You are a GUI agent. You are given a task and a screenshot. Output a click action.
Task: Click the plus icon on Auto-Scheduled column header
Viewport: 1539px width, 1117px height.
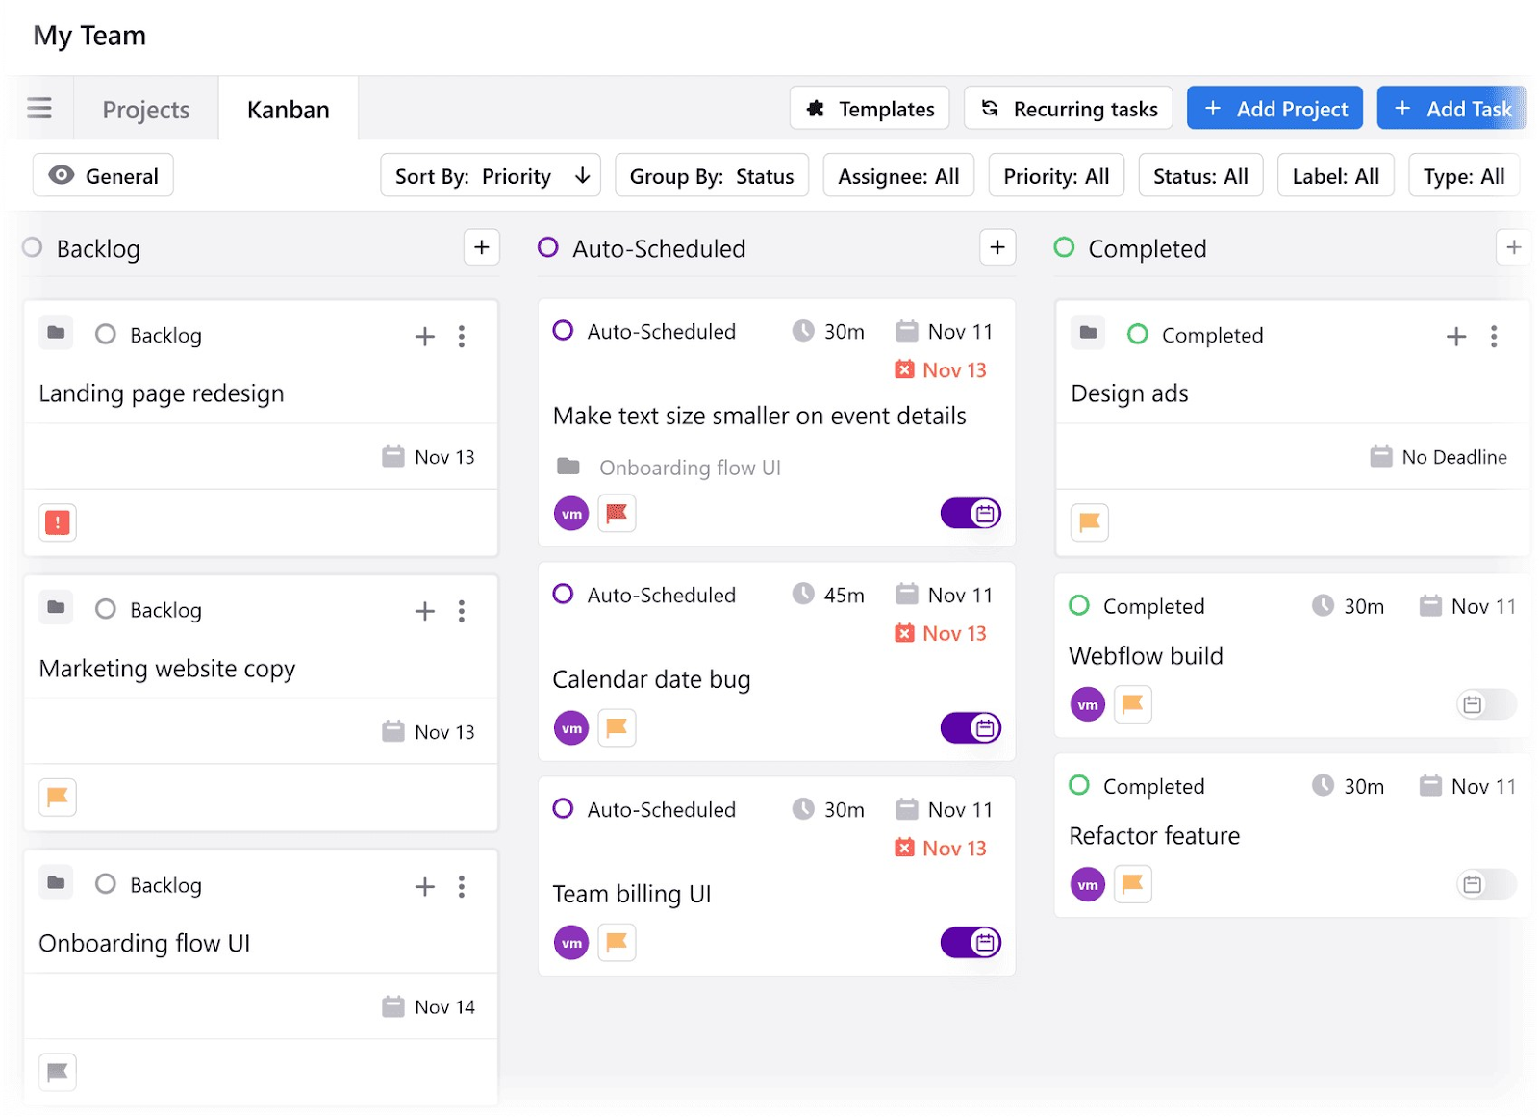click(997, 247)
